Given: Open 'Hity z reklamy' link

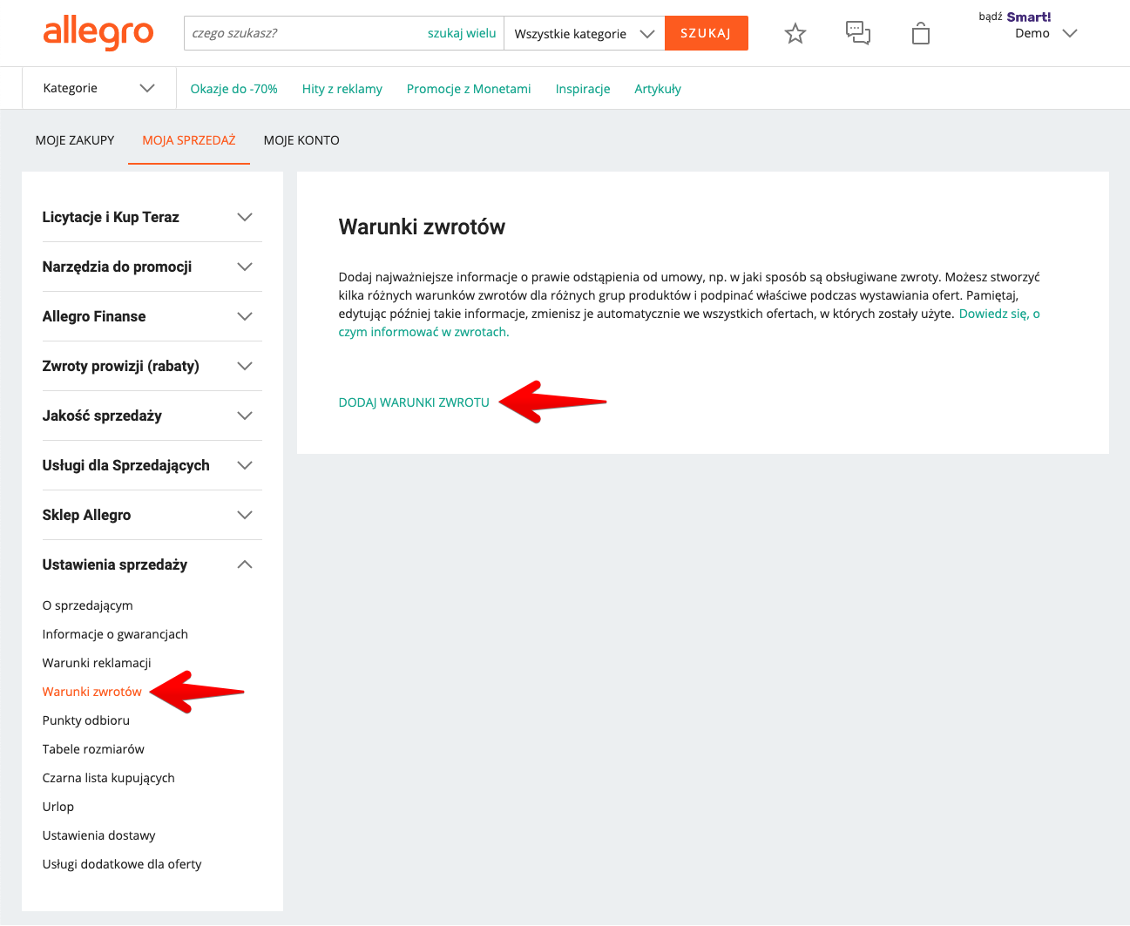Looking at the screenshot, I should coord(342,89).
